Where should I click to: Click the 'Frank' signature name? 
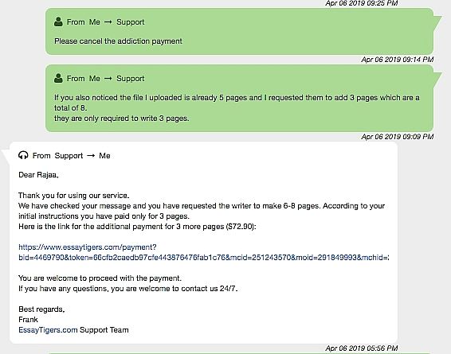tap(28, 319)
